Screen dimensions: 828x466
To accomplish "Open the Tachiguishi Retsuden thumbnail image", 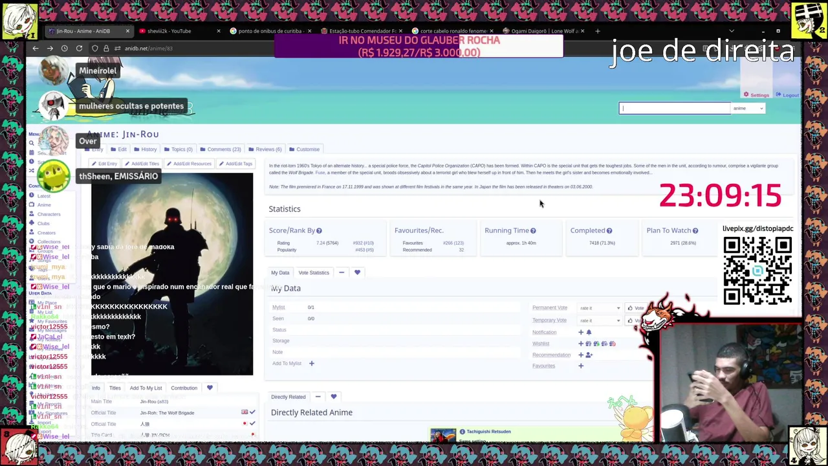I will pos(443,436).
